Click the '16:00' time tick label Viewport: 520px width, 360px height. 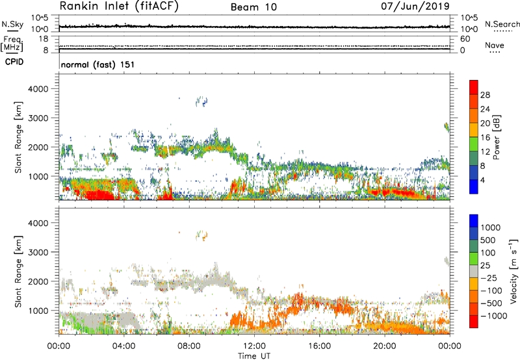(x=319, y=346)
